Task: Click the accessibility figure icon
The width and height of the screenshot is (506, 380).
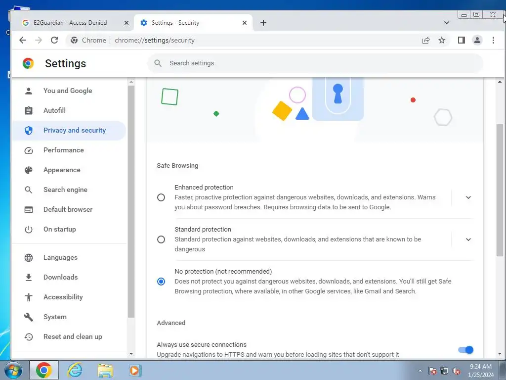Action: click(28, 297)
